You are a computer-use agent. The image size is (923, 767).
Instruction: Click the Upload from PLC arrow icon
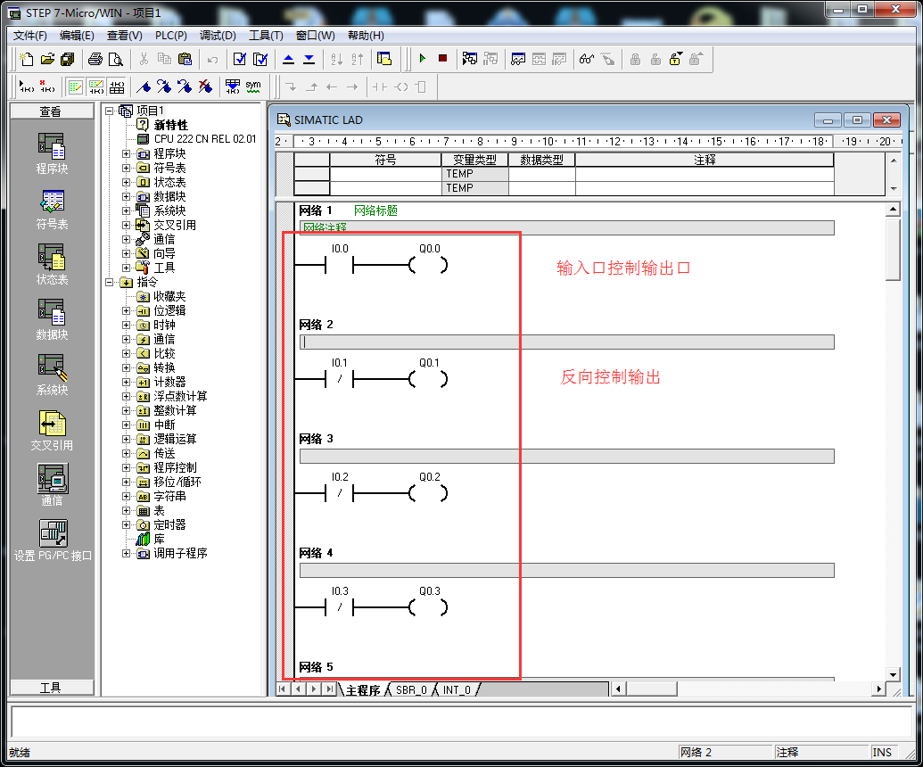288,59
